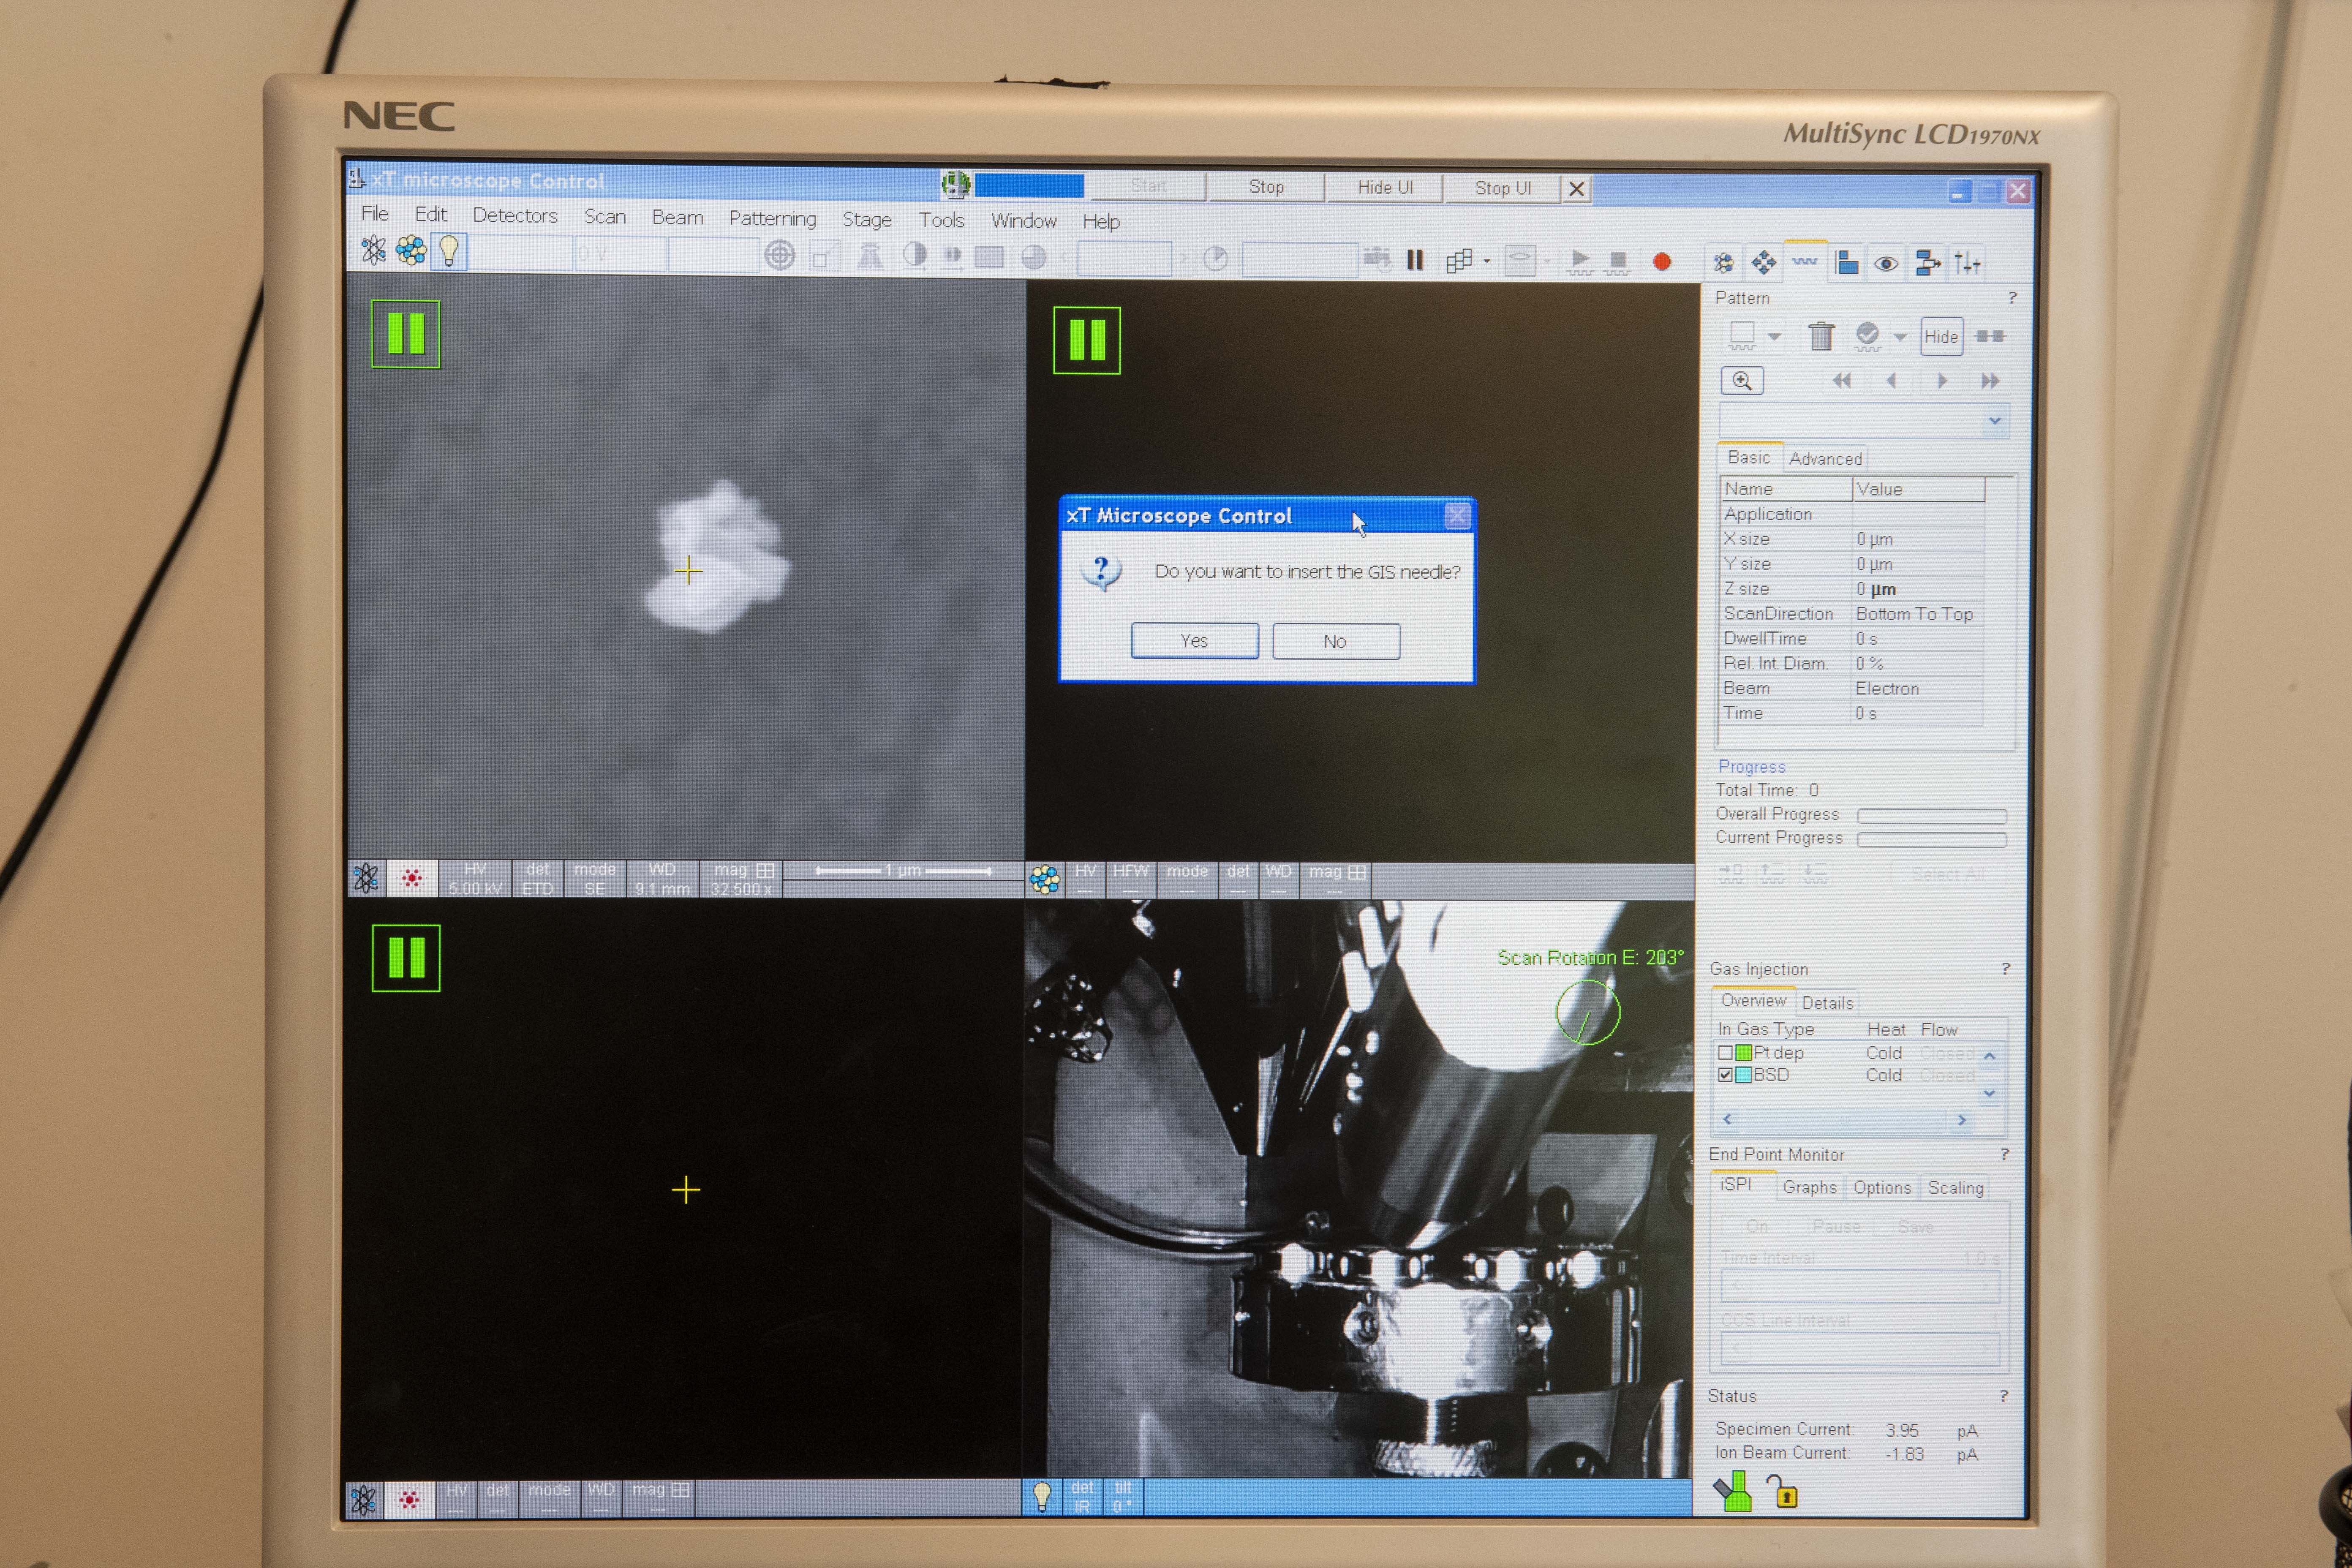Open the blue blocks processing page icon
This screenshot has height=1568, width=2352.
point(1847,263)
